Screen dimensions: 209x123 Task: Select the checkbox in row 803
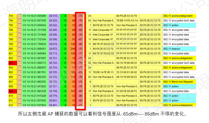(20, 63)
